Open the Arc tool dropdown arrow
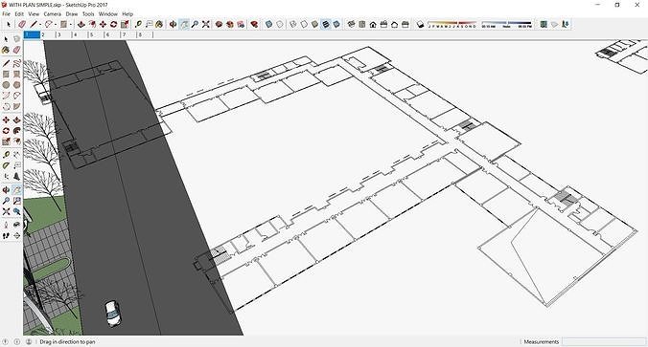The width and height of the screenshot is (648, 347). (56, 25)
